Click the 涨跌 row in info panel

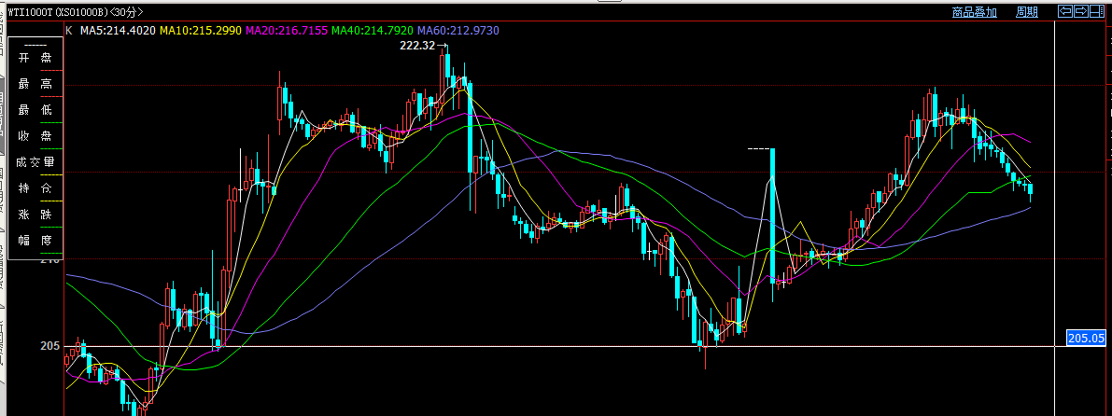35,214
